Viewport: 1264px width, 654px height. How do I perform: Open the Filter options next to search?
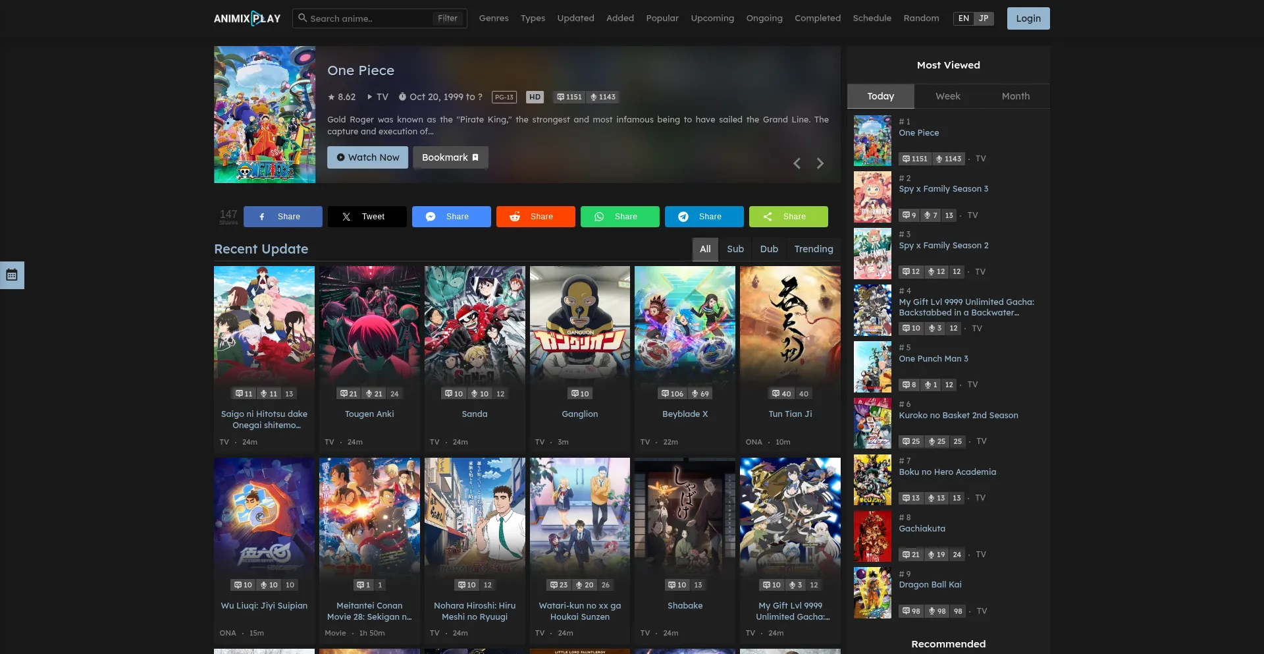447,18
